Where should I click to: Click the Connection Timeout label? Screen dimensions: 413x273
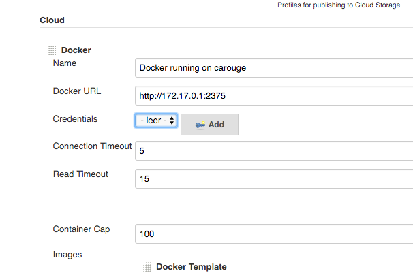(92, 146)
